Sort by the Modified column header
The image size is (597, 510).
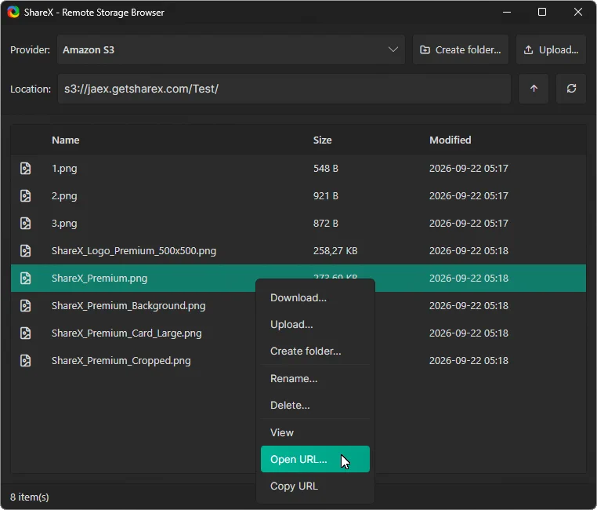(x=450, y=140)
